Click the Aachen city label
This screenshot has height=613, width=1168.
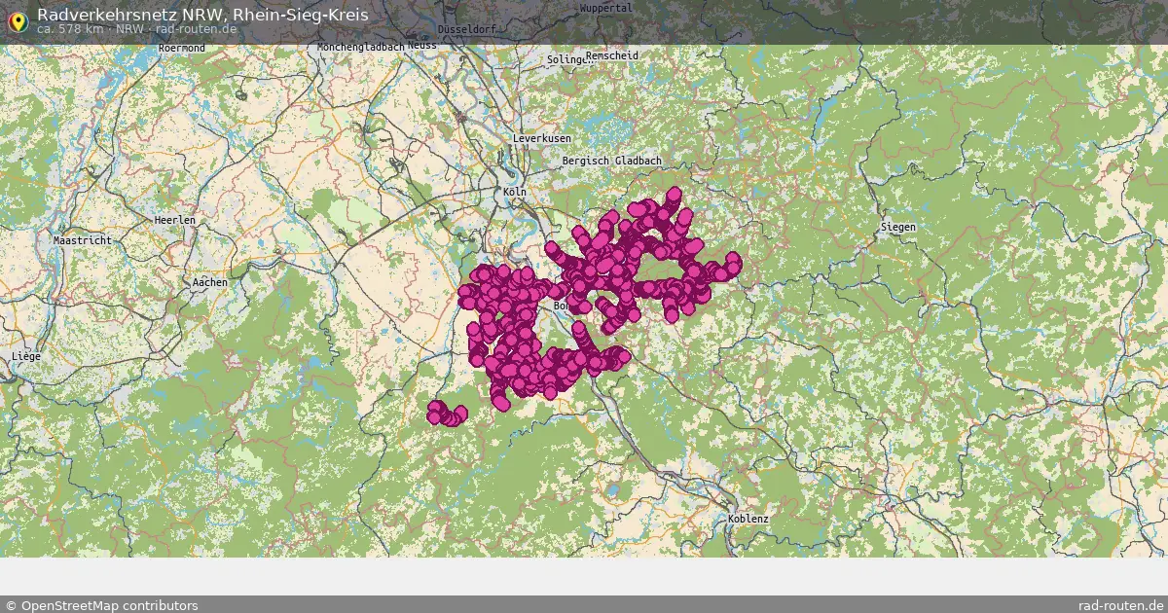[210, 282]
